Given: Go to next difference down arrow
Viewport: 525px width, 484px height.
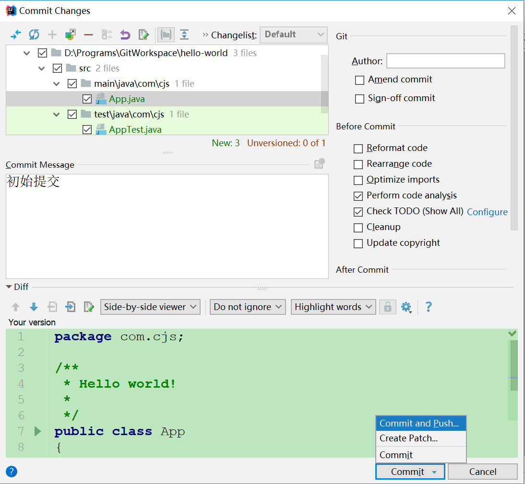Looking at the screenshot, I should [34, 307].
